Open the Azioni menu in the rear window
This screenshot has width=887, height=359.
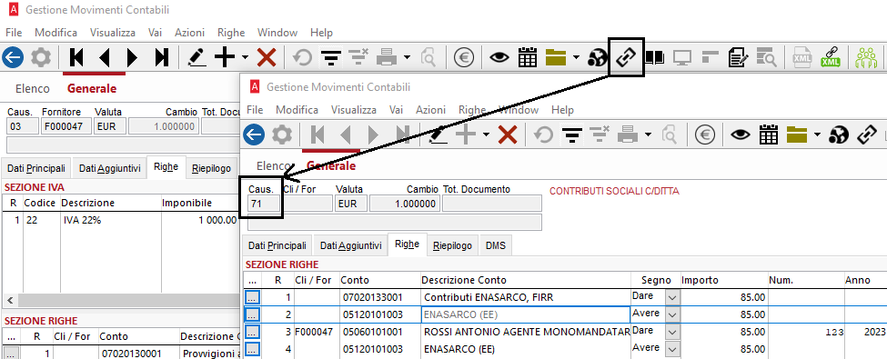[x=189, y=33]
